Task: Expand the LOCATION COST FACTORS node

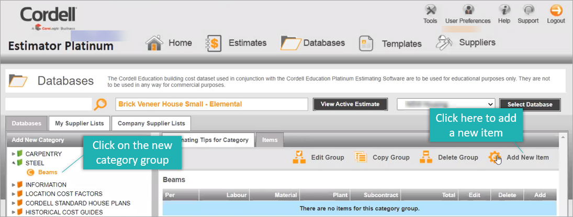Action: [x=14, y=193]
